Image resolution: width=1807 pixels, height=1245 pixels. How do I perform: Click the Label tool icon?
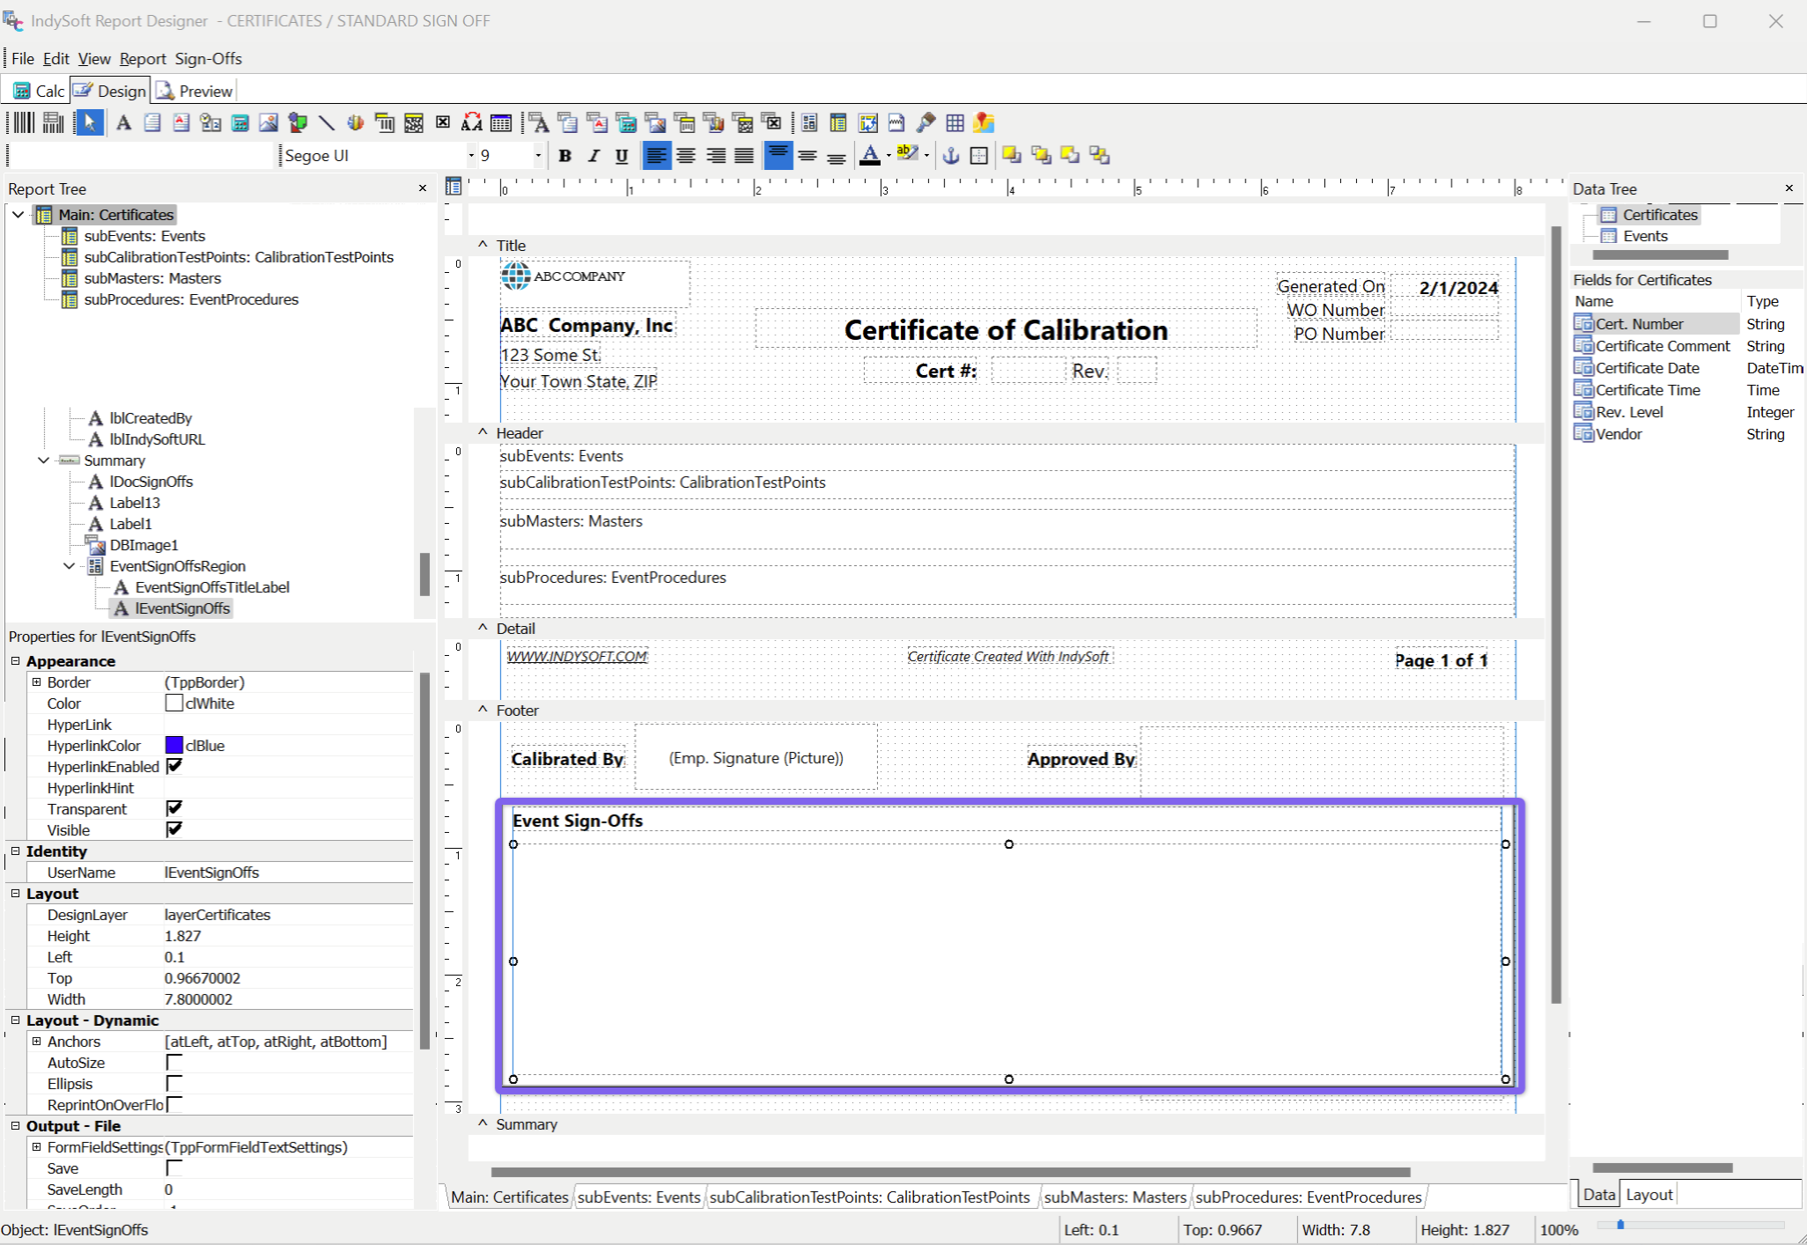(x=123, y=122)
